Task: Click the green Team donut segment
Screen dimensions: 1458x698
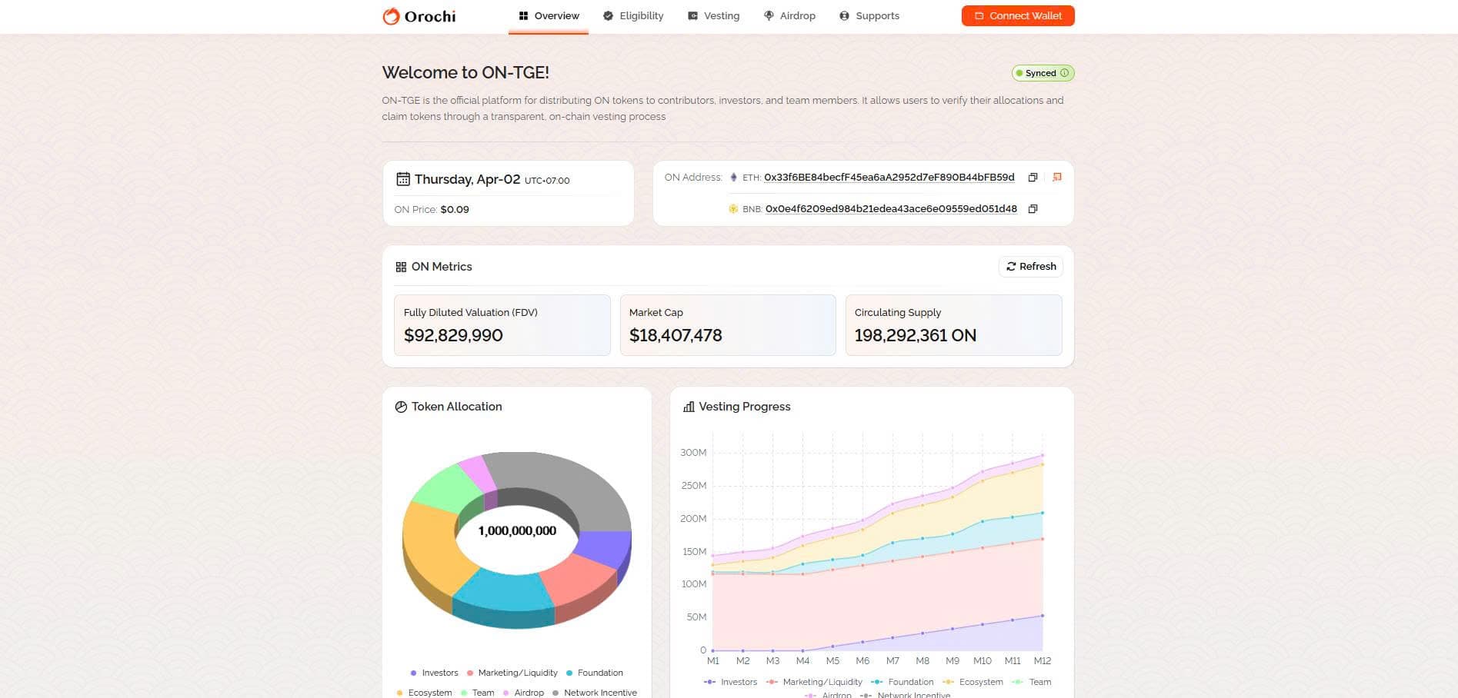Action: click(x=450, y=488)
